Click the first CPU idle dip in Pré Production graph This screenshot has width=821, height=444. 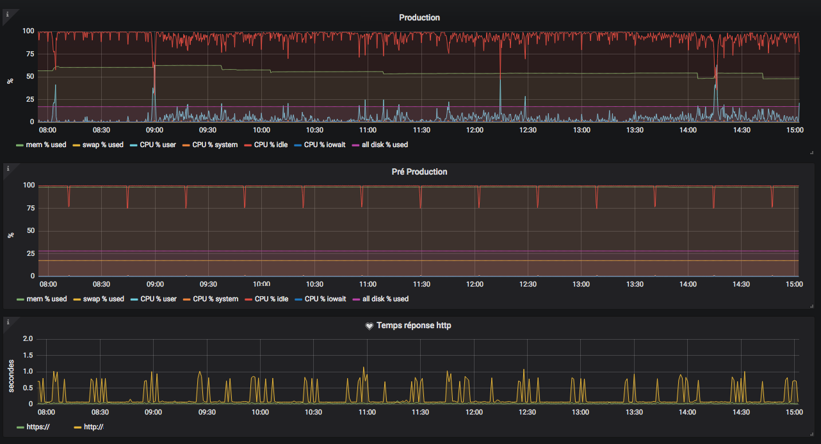point(69,196)
